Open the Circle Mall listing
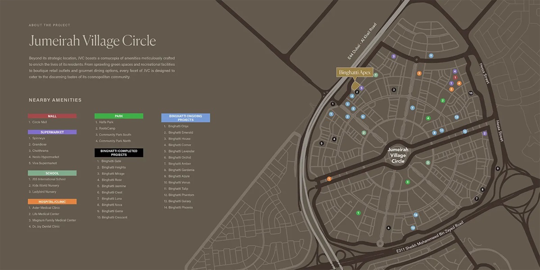Image resolution: width=540 pixels, height=270 pixels. tap(39, 121)
